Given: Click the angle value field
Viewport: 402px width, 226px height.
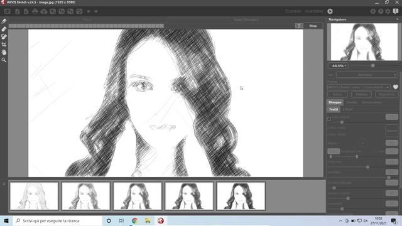Looking at the screenshot, I should pos(392,143).
